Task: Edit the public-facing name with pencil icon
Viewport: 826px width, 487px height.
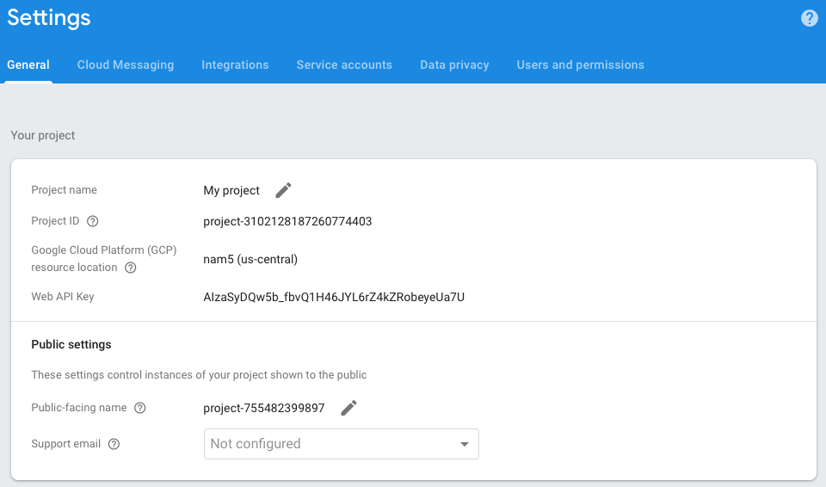Action: click(348, 408)
